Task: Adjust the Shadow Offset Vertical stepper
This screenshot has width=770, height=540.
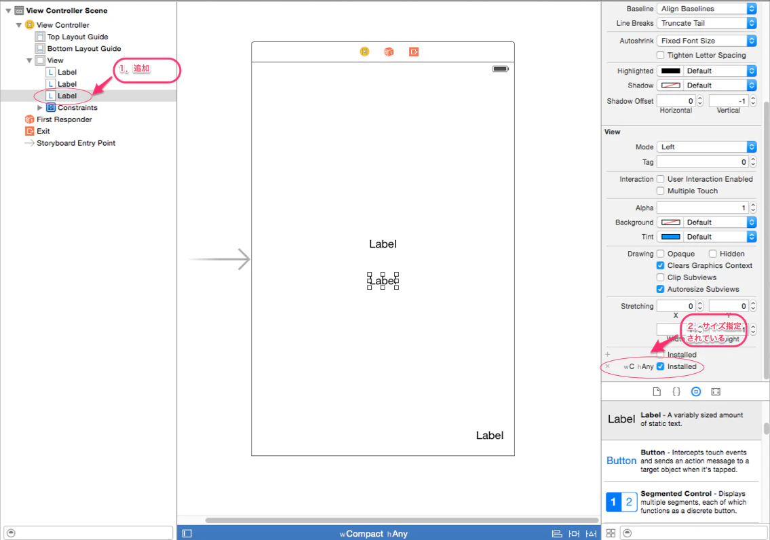Action: 753,101
